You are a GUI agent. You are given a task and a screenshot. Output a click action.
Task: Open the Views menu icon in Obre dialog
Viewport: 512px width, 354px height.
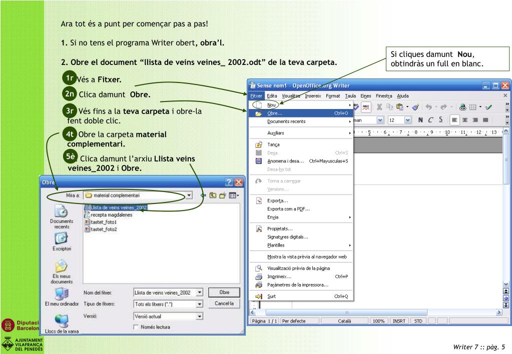click(x=234, y=195)
